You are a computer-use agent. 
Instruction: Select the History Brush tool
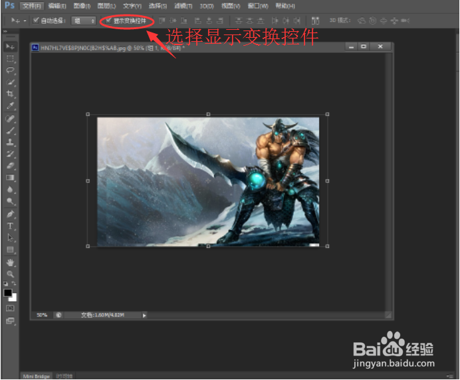[x=10, y=154]
